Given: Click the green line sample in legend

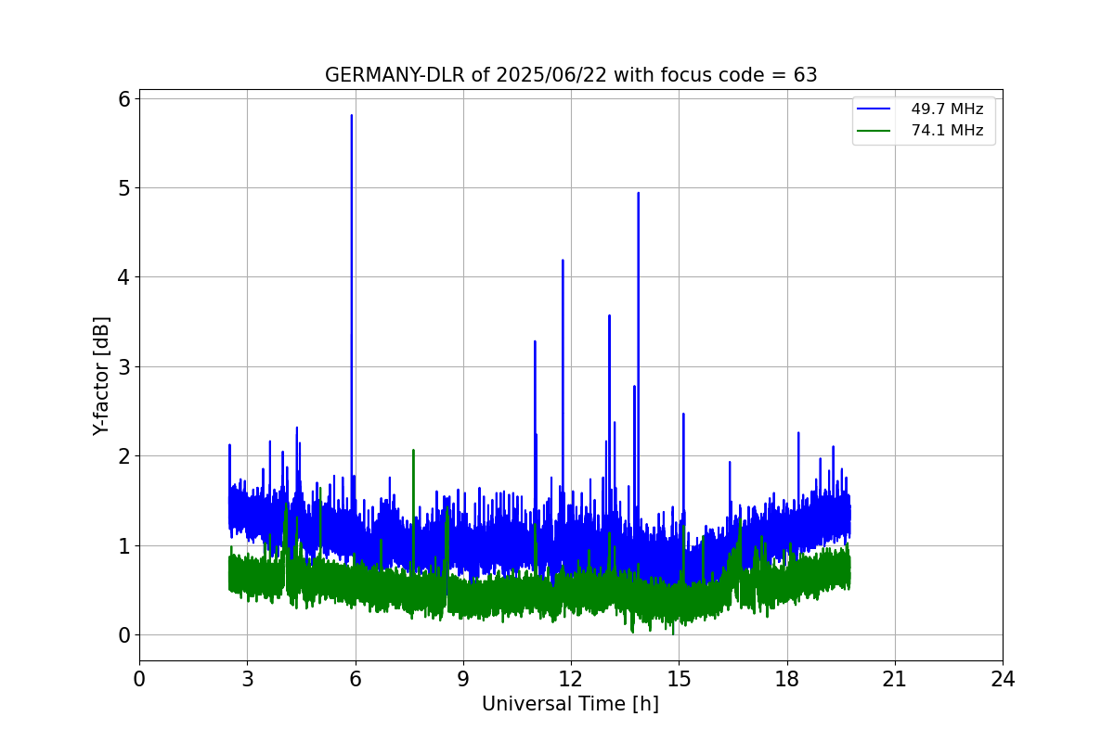Looking at the screenshot, I should (874, 131).
